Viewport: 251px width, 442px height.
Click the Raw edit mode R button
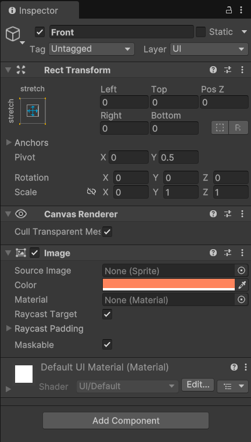[238, 128]
